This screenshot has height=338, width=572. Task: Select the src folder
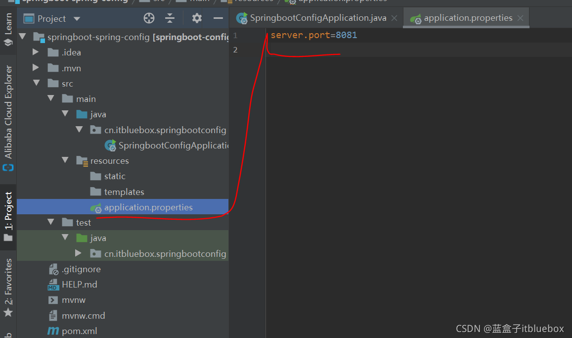point(68,84)
